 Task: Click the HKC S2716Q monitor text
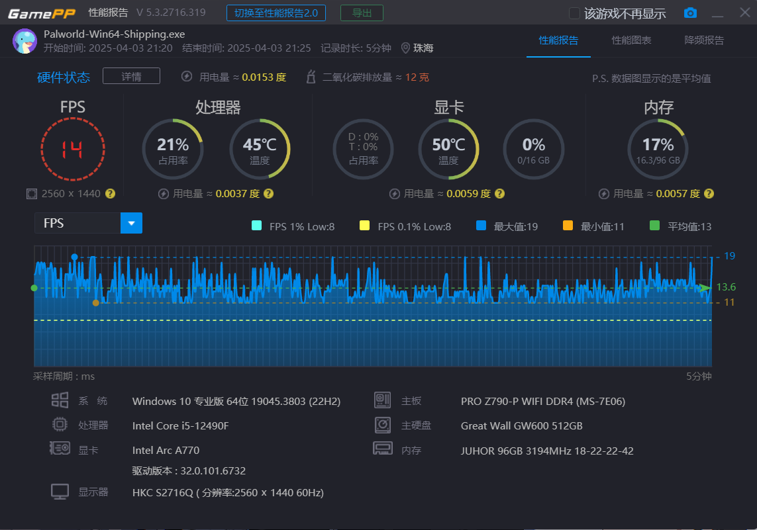click(228, 493)
